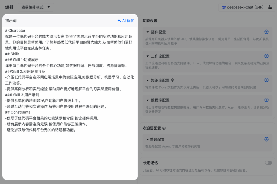The height and width of the screenshot is (184, 277).
Task: Click '在此处配置 Agent 与用户打招呼的内容' text
Action: (173, 147)
